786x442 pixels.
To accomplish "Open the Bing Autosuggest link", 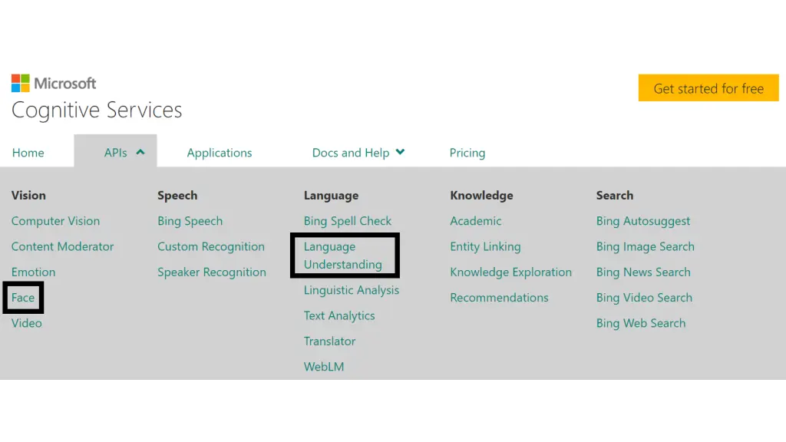I will (x=643, y=221).
